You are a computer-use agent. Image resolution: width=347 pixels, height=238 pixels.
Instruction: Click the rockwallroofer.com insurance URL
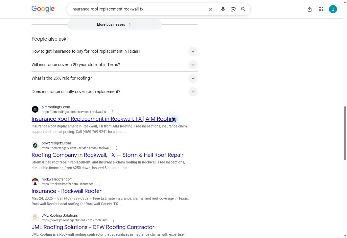coord(67,184)
